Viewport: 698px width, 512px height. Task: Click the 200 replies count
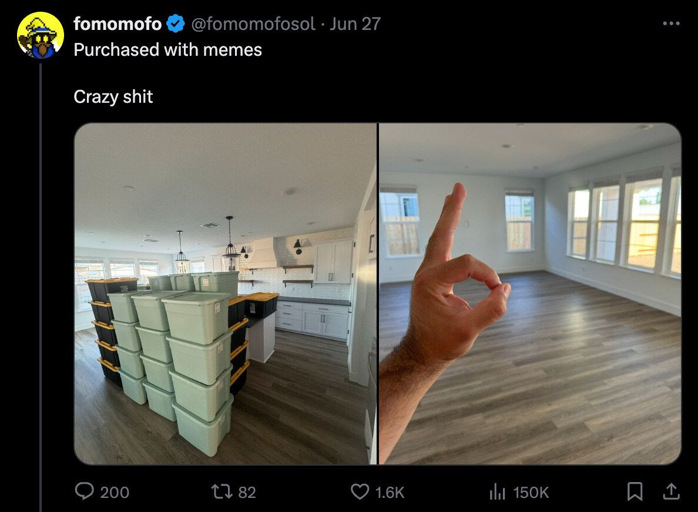[x=115, y=493]
